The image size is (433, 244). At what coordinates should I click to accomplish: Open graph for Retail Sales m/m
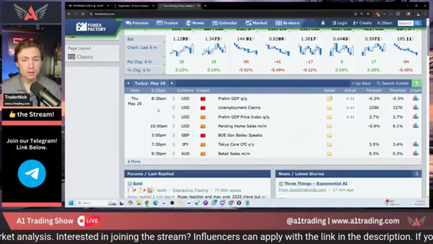(x=415, y=153)
